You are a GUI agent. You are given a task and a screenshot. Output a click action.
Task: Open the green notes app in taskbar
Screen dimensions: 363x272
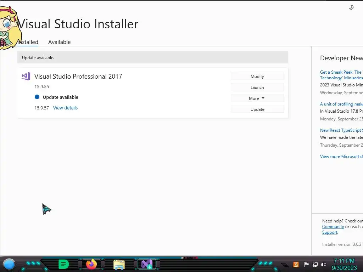[64, 264]
